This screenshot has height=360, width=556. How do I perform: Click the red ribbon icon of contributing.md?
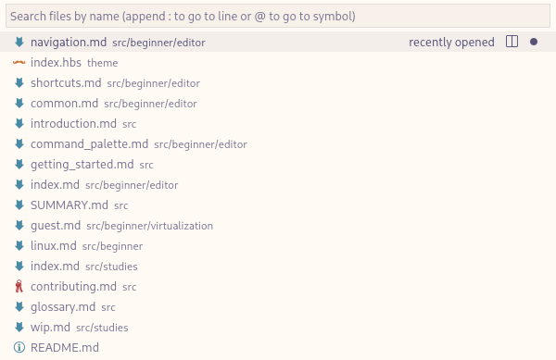19,286
